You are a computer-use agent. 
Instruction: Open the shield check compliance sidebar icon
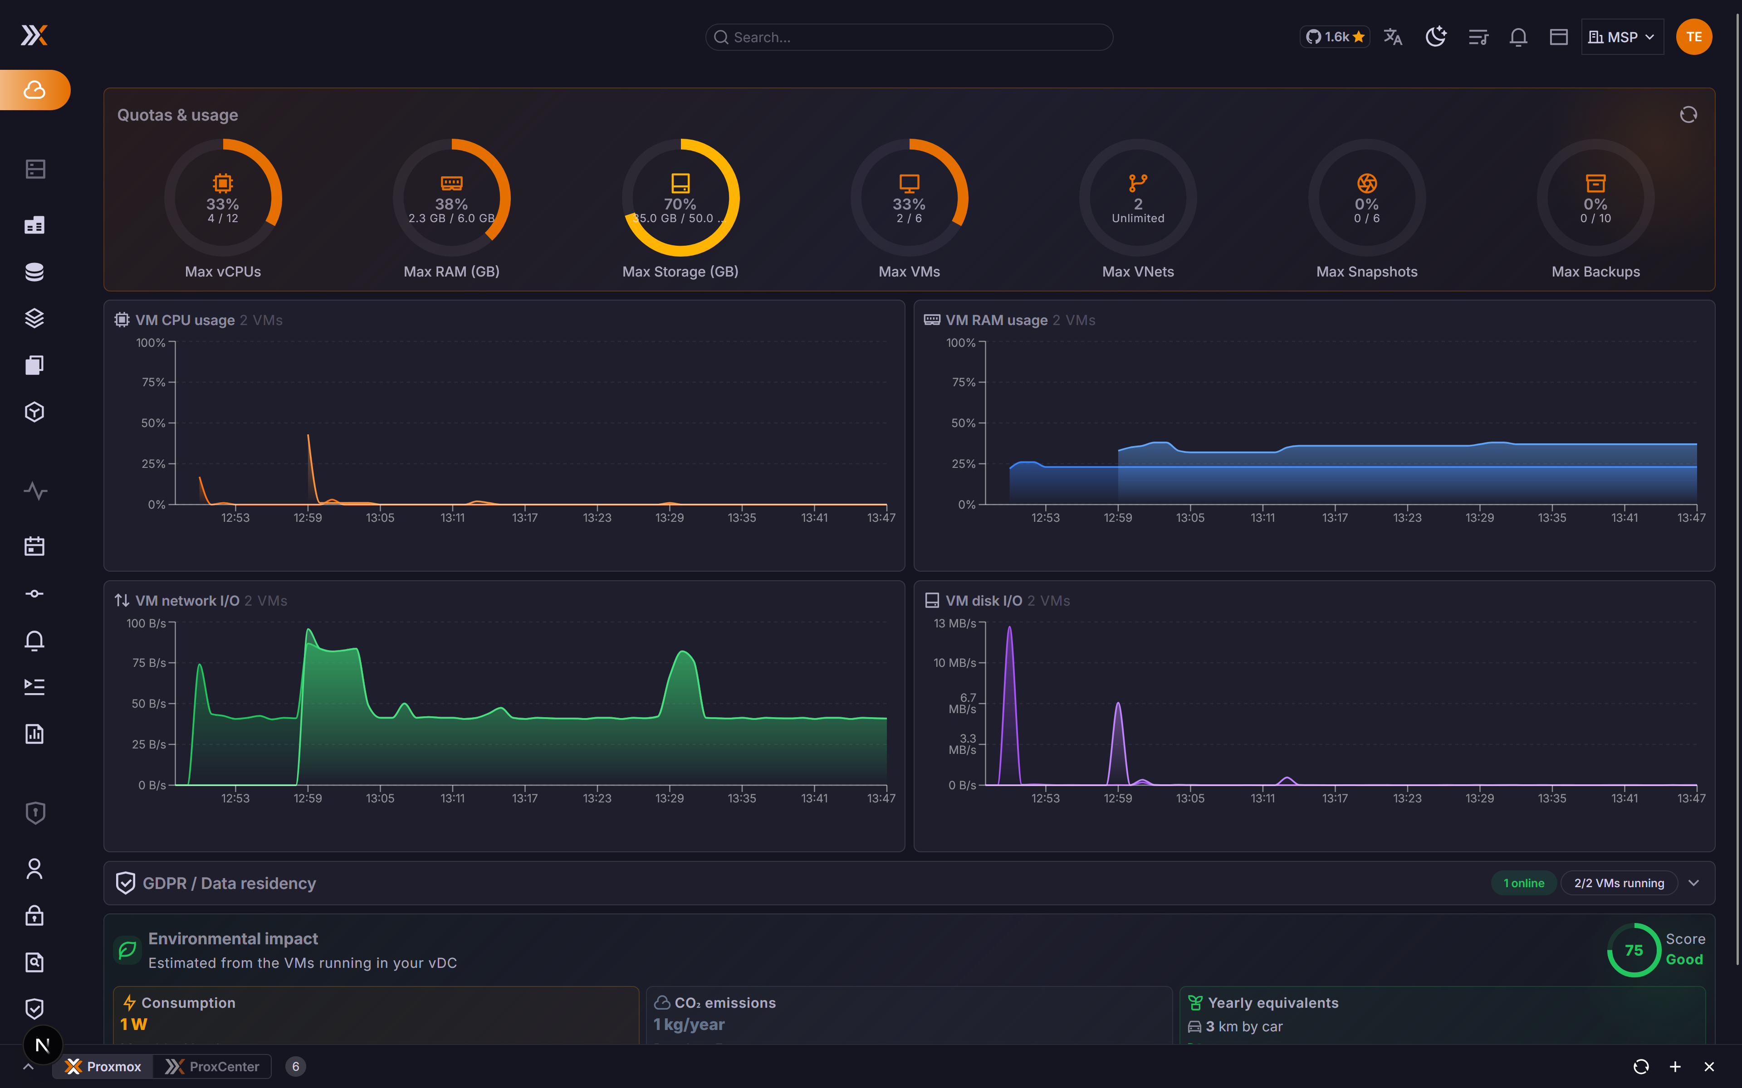click(x=34, y=1009)
